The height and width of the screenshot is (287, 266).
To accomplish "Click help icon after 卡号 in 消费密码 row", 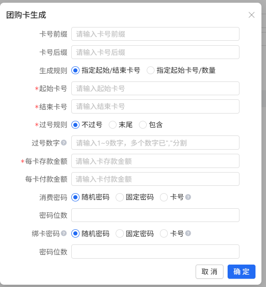I will [188, 197].
